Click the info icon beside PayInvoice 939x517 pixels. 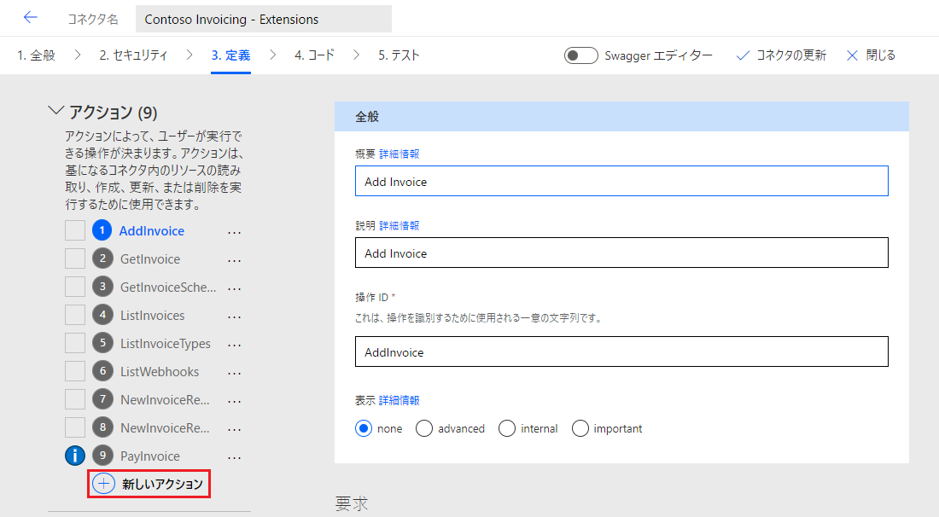point(75,456)
